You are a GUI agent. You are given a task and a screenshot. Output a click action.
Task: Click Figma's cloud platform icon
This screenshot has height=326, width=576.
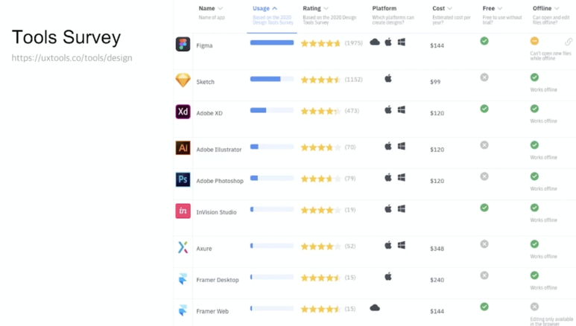(x=375, y=42)
